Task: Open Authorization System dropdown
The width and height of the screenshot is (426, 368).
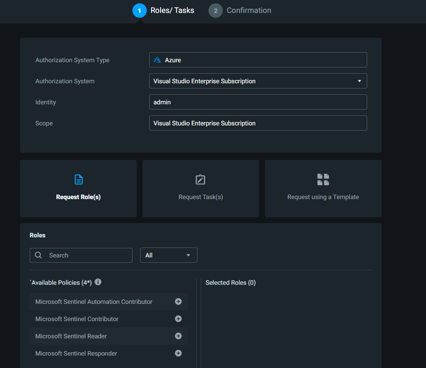Action: click(x=258, y=81)
